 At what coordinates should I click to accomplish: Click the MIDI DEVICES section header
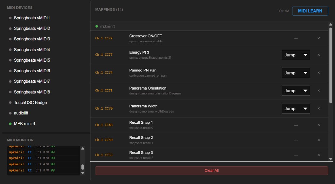click(x=20, y=8)
